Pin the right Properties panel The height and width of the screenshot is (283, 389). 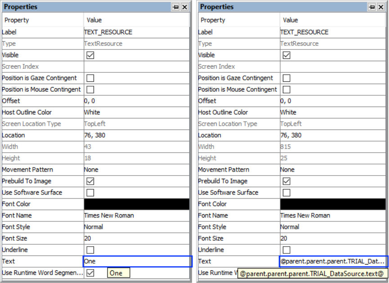[371, 7]
